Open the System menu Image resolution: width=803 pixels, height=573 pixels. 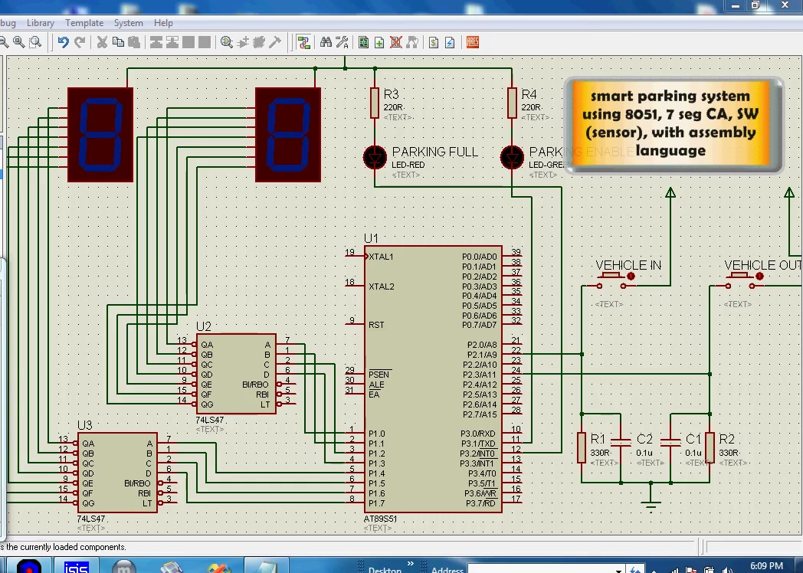point(129,23)
